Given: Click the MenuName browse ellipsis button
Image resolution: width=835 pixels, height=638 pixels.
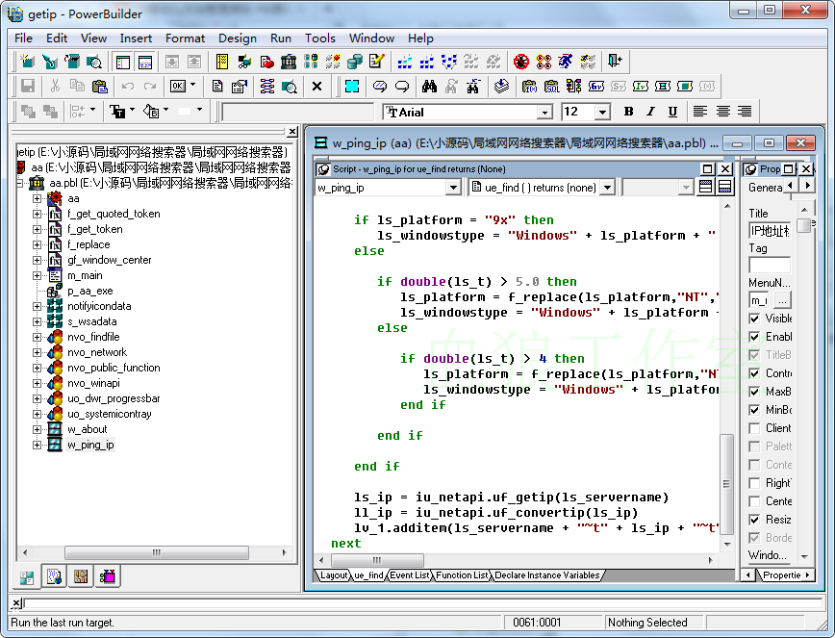Looking at the screenshot, I should [782, 301].
